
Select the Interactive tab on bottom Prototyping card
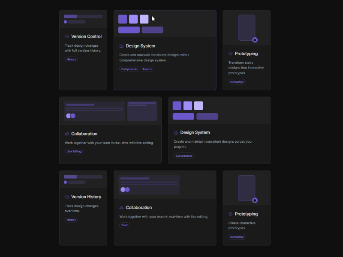pyautogui.click(x=237, y=236)
